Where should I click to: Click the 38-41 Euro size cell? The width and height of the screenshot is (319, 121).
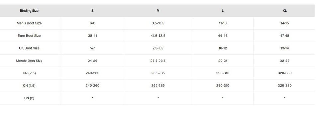pos(92,36)
